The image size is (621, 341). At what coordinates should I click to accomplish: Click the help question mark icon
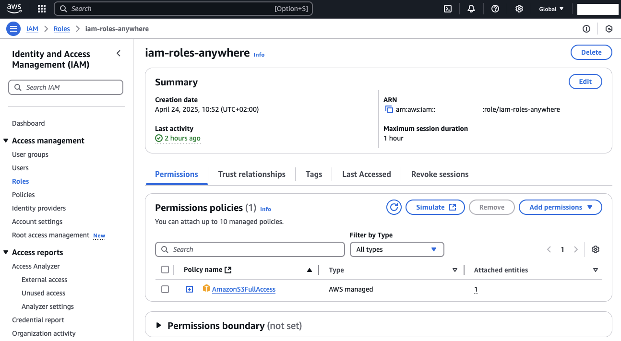click(x=495, y=9)
